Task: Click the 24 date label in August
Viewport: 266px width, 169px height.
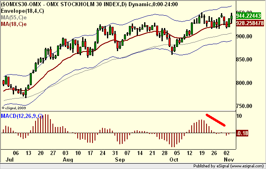Action: click(102, 153)
